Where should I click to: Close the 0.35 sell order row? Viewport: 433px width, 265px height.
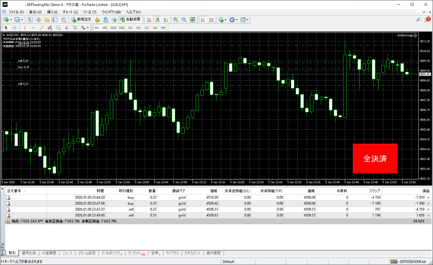tap(428, 215)
